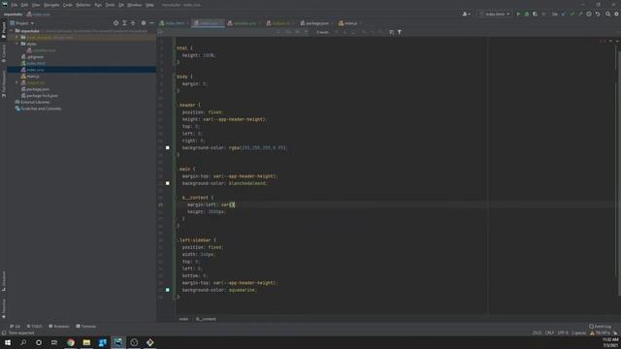Click Task View taskbar icon
Screen dimensions: 621x349
tap(54, 342)
